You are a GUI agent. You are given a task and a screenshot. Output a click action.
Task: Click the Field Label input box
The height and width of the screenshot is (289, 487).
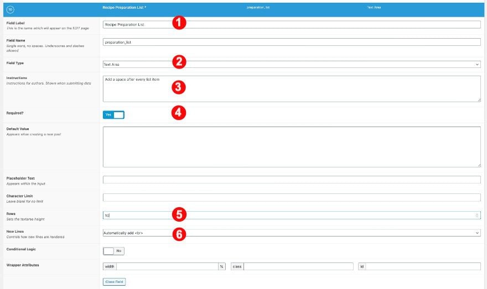tap(292, 24)
